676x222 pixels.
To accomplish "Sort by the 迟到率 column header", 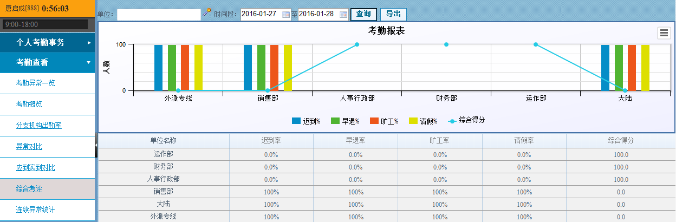I will [271, 140].
